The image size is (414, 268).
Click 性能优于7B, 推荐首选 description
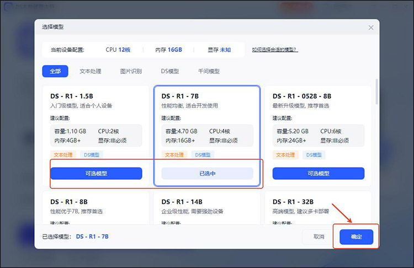pos(76,212)
